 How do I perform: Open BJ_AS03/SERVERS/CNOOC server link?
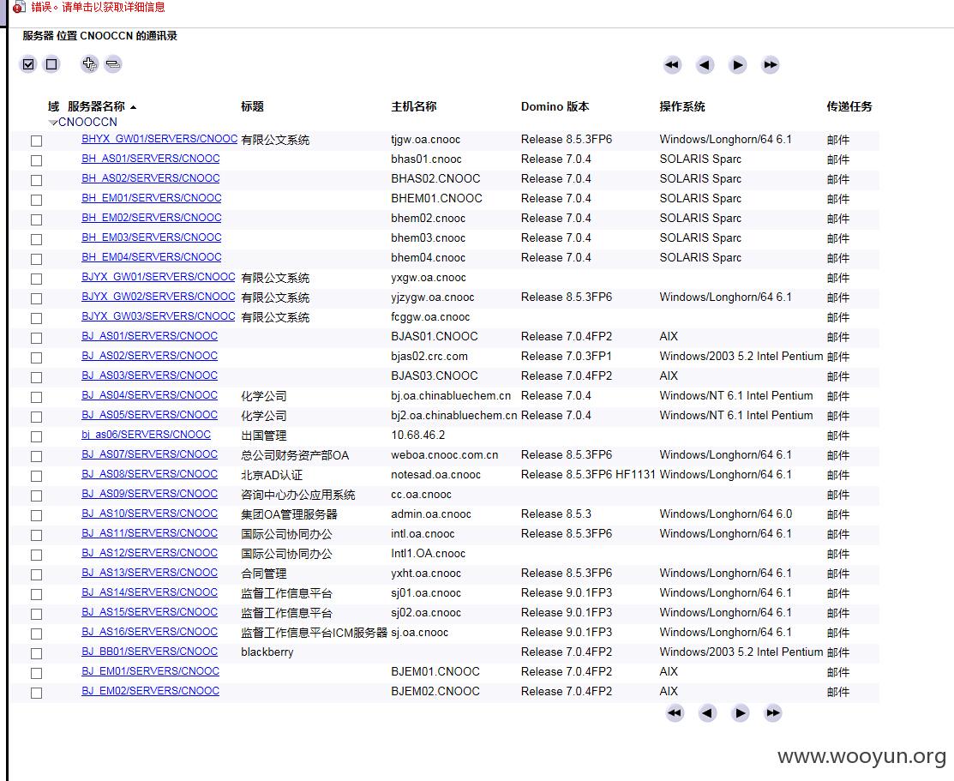coord(150,375)
